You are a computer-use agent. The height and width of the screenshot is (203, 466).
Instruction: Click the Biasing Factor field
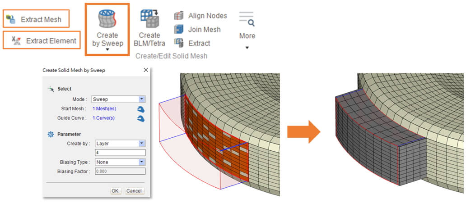tap(120, 171)
